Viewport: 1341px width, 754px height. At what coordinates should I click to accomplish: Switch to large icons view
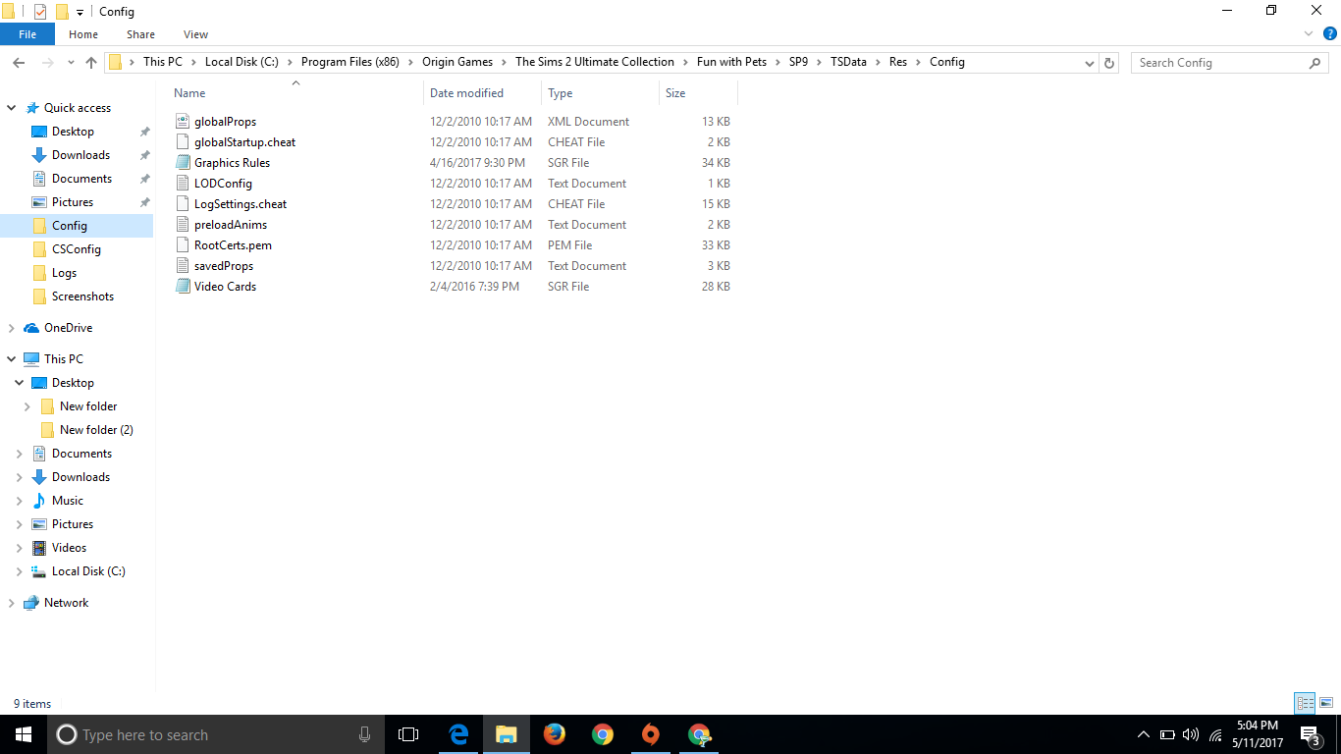coord(1326,703)
